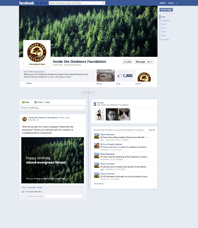Image resolution: width=198 pixels, height=228 pixels.
Task: Click See All for recent posts by others
Action: (x=152, y=130)
